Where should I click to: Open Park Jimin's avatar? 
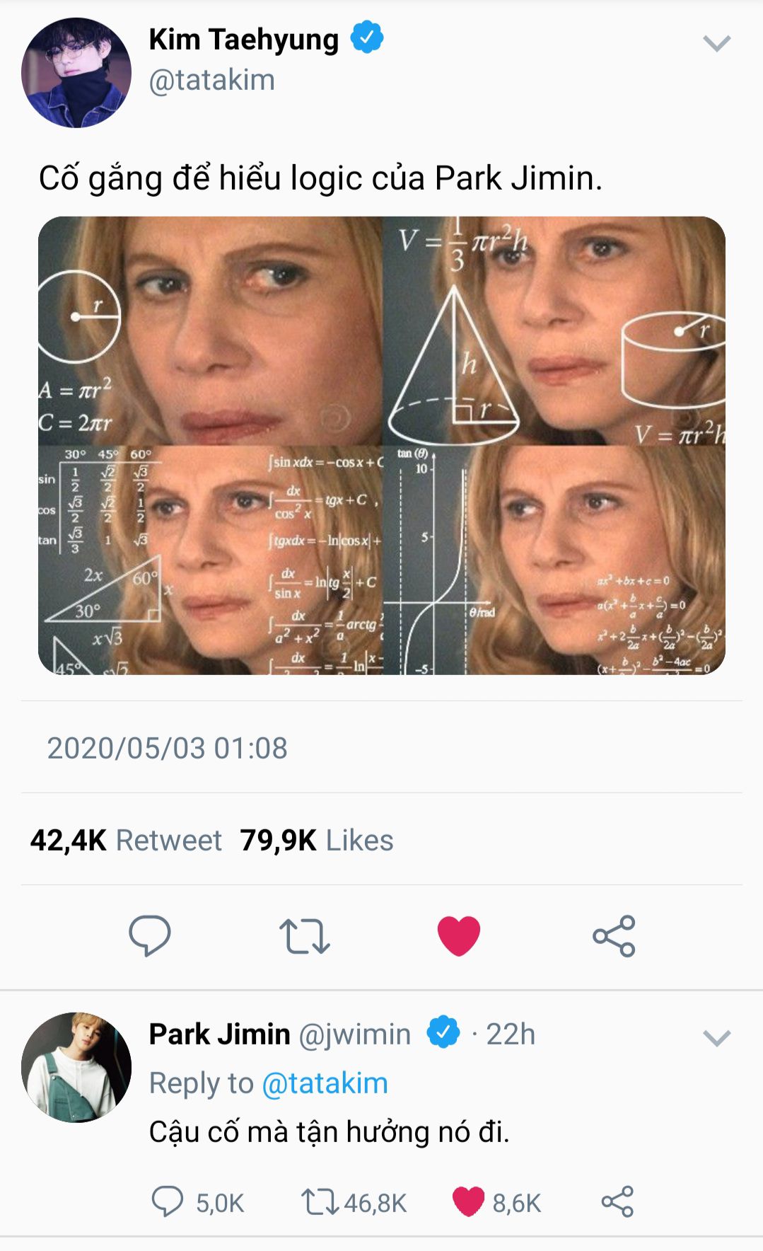click(76, 1067)
